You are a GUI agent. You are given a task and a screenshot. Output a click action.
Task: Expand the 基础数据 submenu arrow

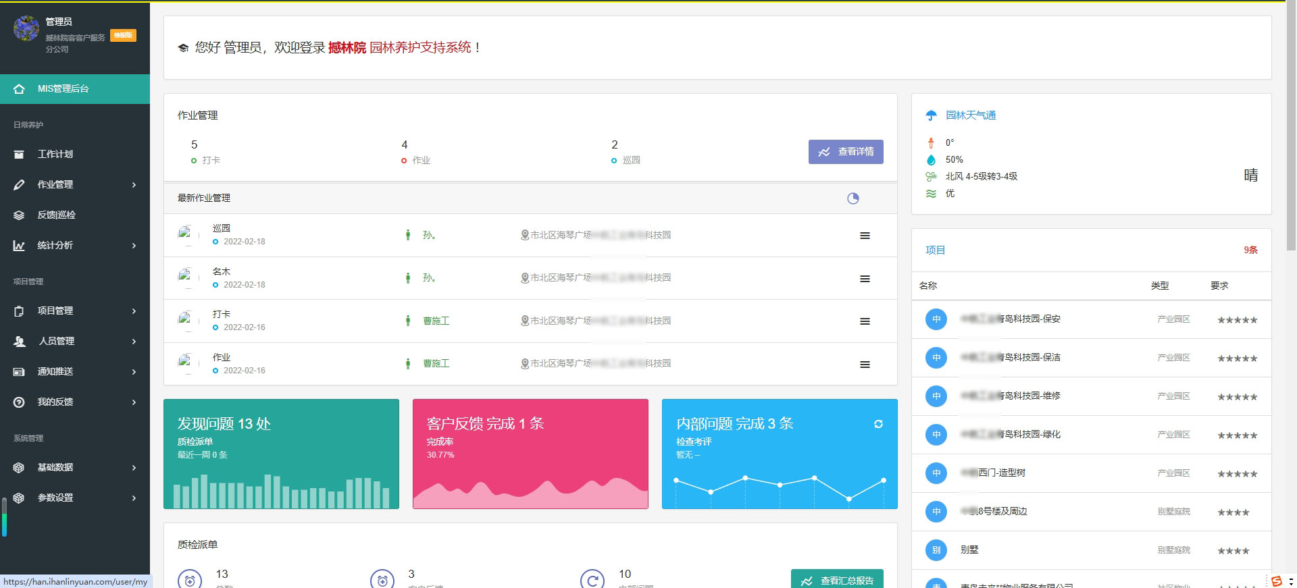pyautogui.click(x=134, y=468)
